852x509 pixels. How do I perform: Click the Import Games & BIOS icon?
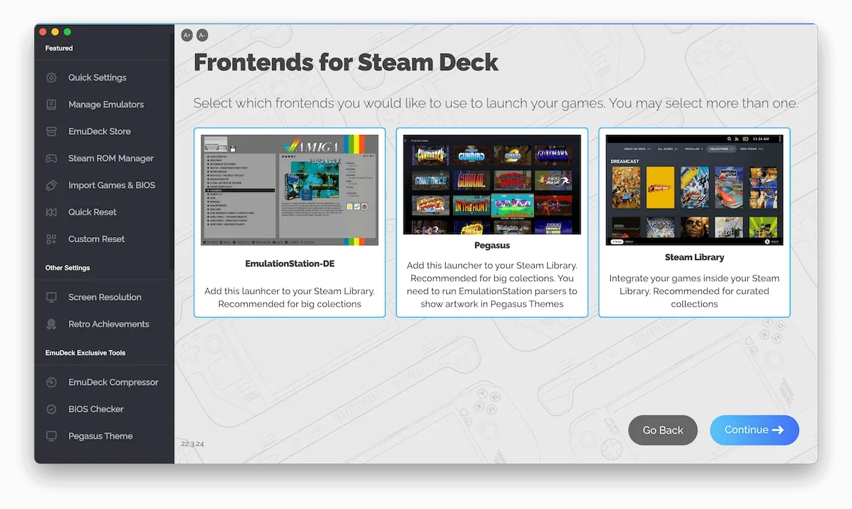pos(51,185)
